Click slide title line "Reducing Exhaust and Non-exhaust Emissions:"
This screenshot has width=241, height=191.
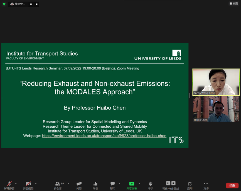pyautogui.click(x=95, y=83)
